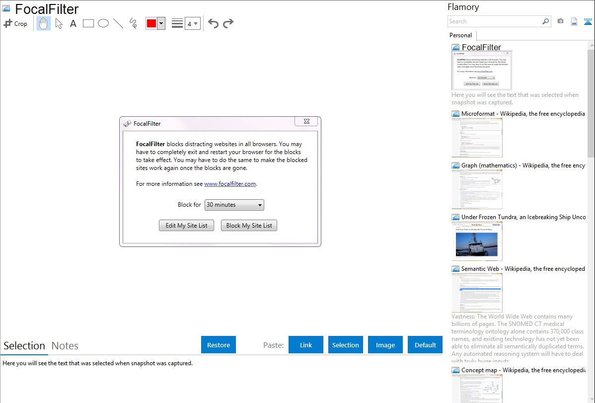Open the Microformat Wikipedia snapshot thumbnail

pyautogui.click(x=477, y=138)
